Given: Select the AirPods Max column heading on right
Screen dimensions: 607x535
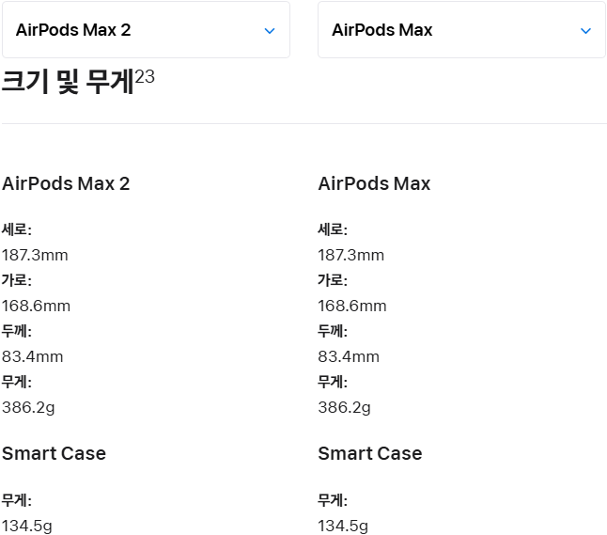Looking at the screenshot, I should tap(374, 183).
